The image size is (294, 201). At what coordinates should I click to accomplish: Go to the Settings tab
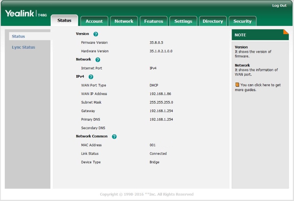(183, 21)
